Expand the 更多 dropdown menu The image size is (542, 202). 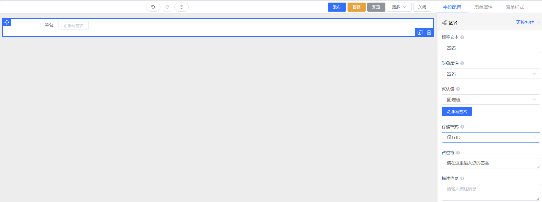coord(399,7)
